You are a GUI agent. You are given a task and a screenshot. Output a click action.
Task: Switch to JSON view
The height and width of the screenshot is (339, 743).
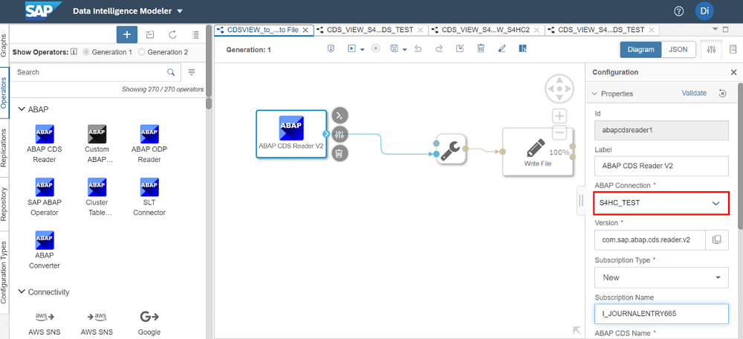678,49
